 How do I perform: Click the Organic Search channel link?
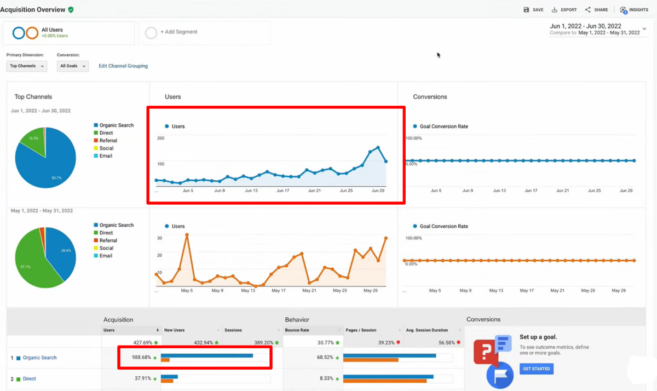pyautogui.click(x=39, y=358)
